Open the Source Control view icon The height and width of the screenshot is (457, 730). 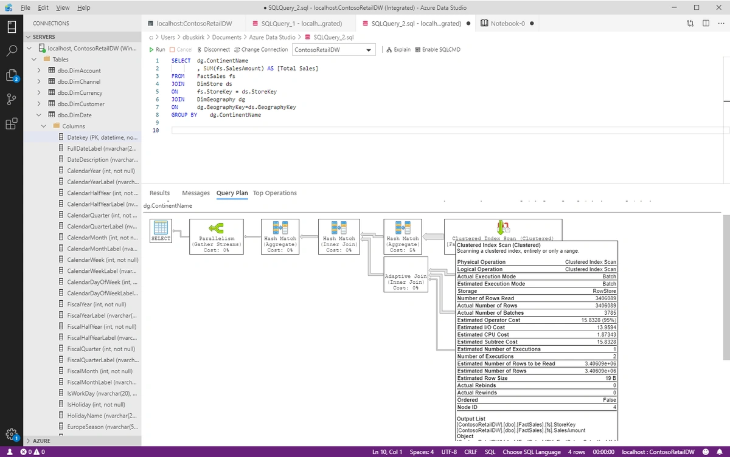[12, 100]
